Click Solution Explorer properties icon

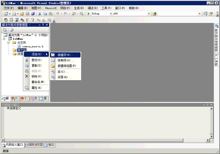tap(5, 30)
